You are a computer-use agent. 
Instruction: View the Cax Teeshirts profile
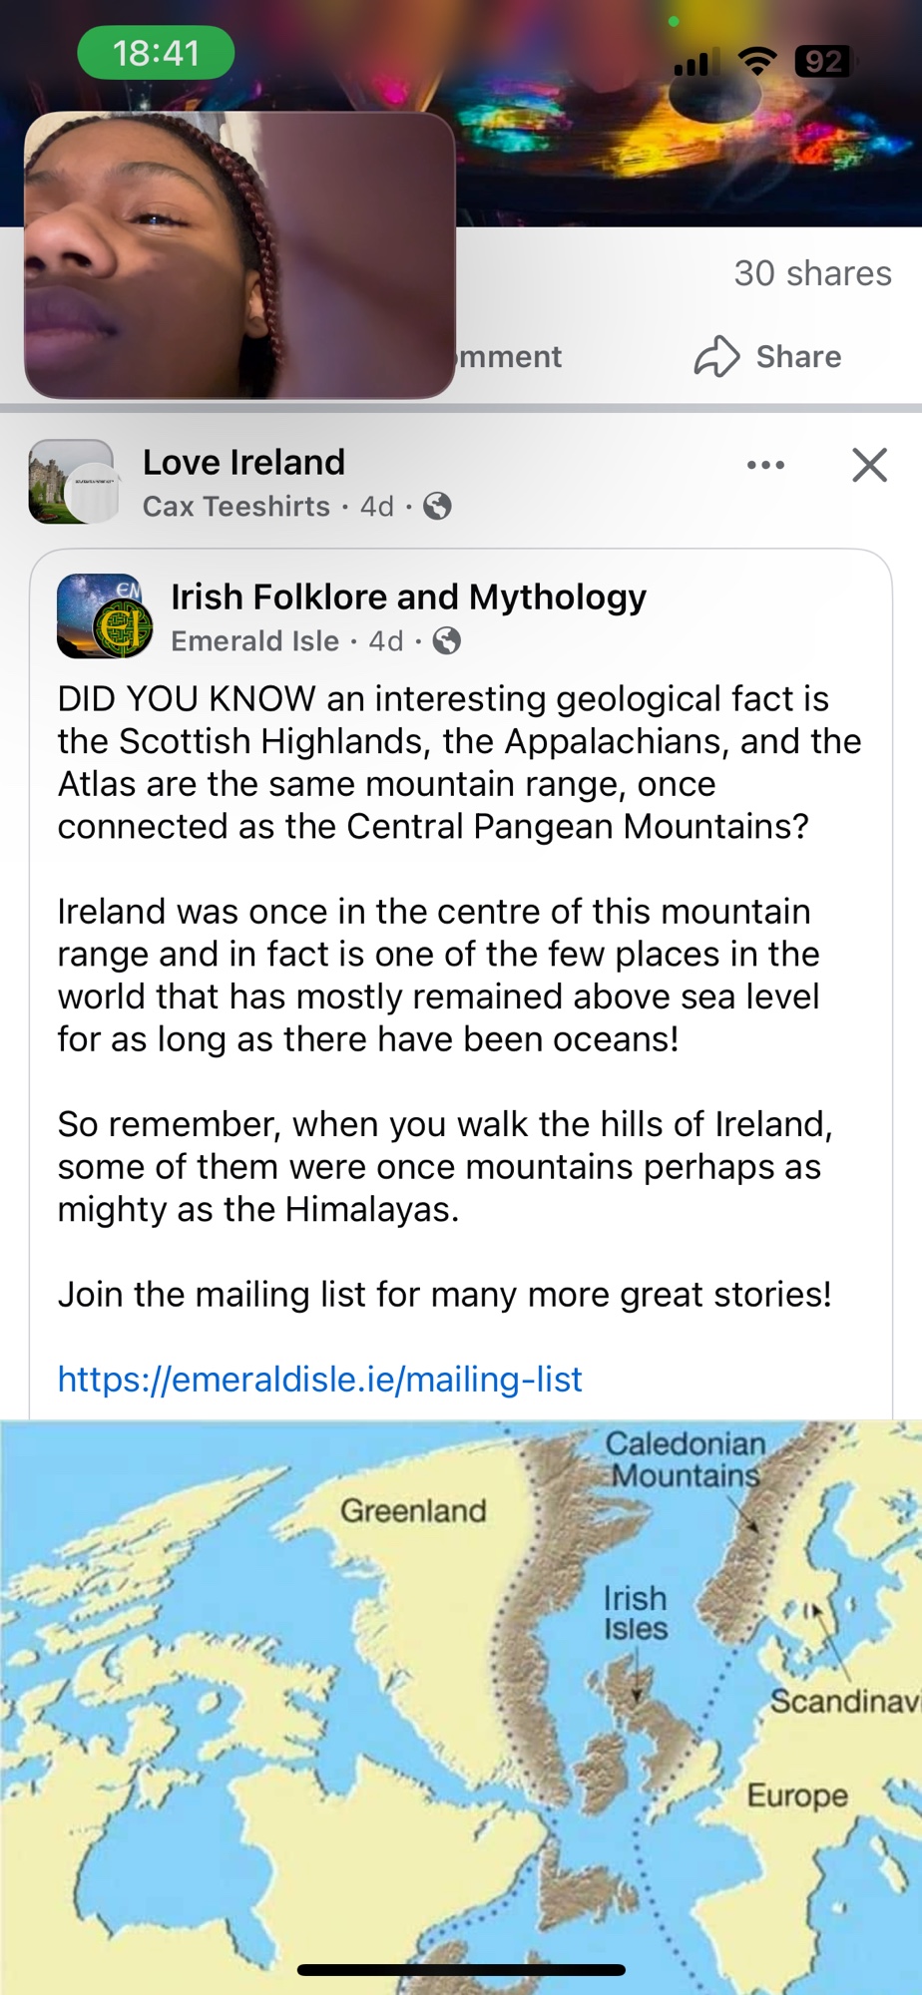coord(235,507)
